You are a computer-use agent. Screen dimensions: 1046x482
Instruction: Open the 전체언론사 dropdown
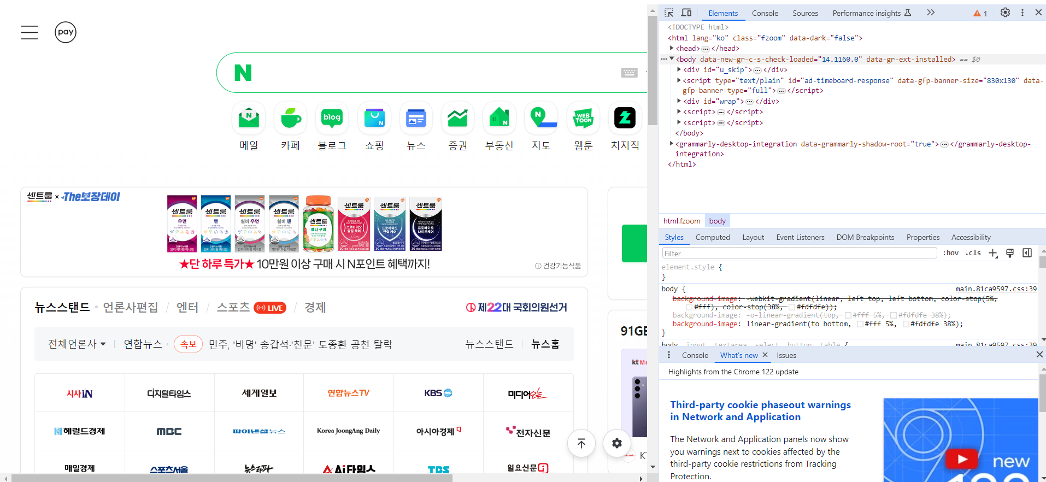coord(77,344)
